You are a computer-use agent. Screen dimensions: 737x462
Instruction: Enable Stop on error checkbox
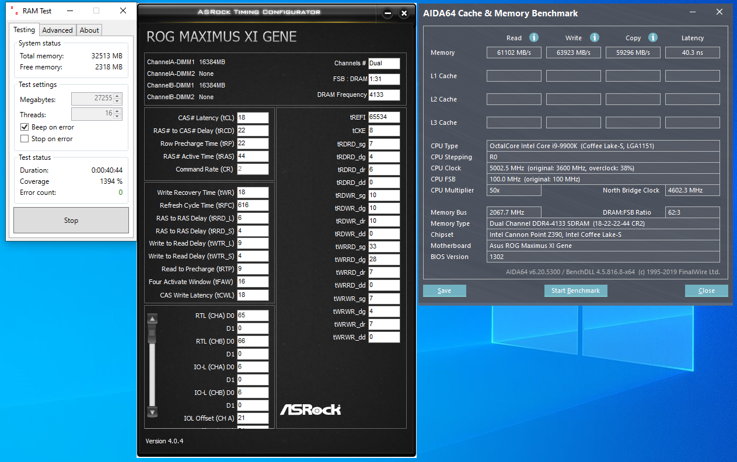coord(25,139)
